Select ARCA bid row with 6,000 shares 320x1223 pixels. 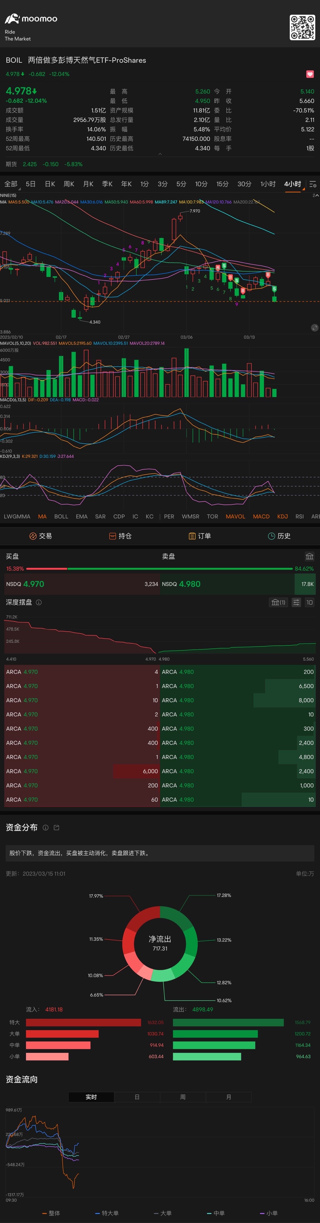point(82,771)
